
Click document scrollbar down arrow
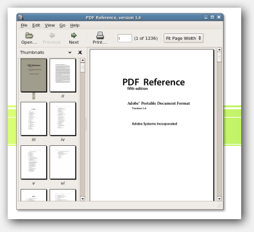click(x=219, y=199)
